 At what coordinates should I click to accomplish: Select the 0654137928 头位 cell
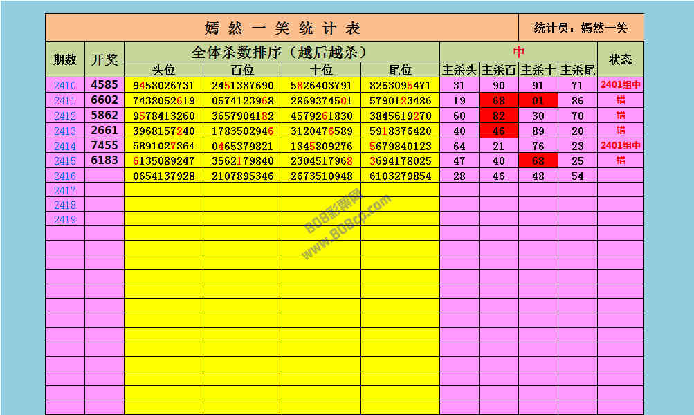(163, 176)
